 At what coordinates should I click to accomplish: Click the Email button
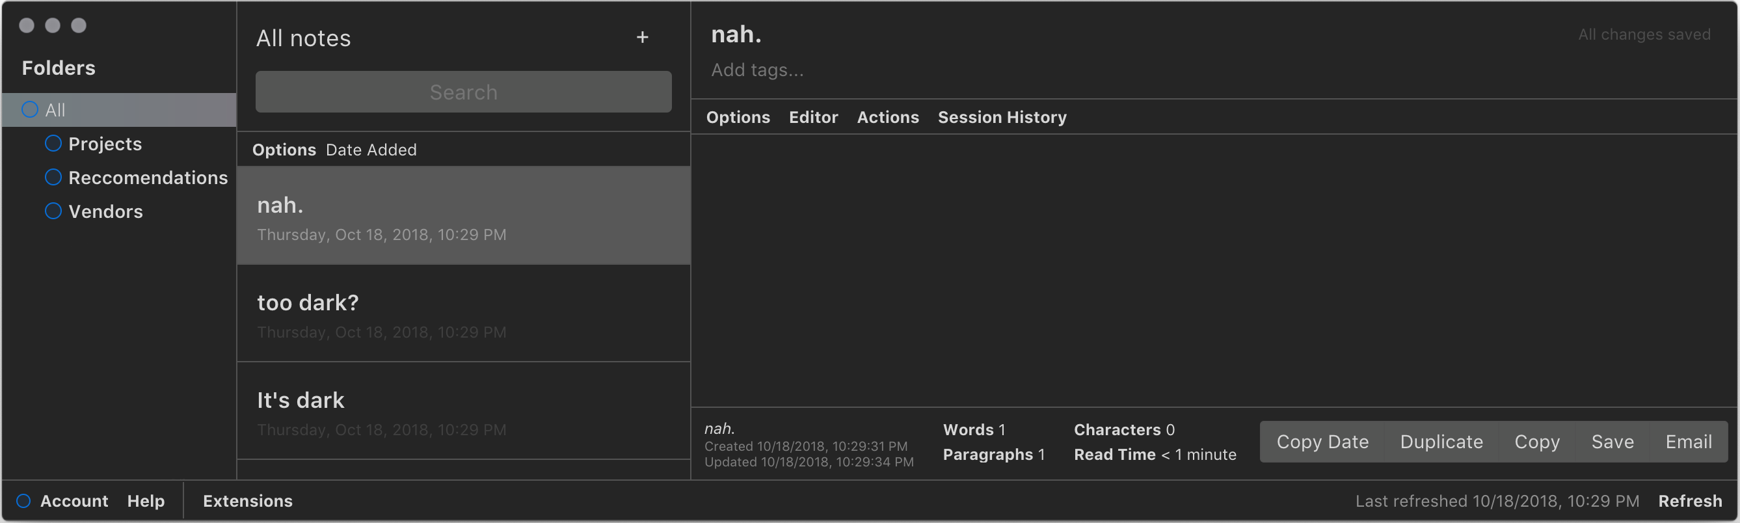point(1688,442)
